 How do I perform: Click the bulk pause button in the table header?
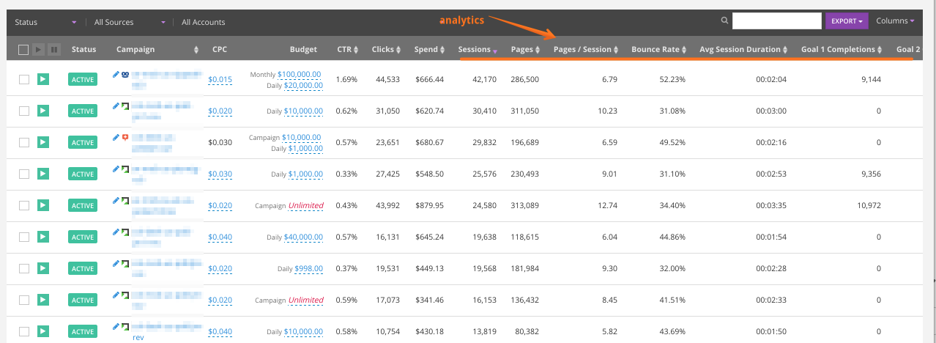tap(53, 50)
